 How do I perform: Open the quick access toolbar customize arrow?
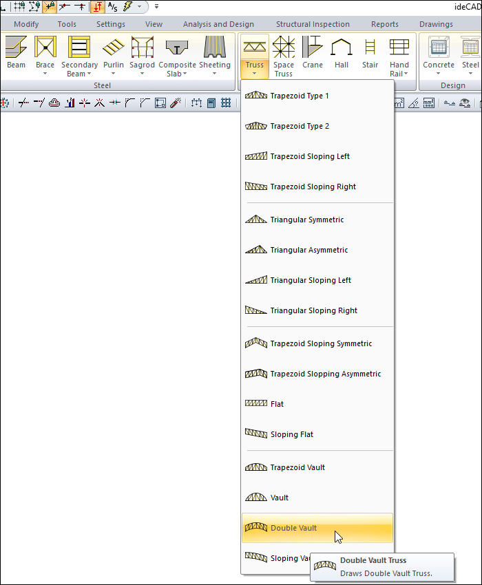point(156,6)
